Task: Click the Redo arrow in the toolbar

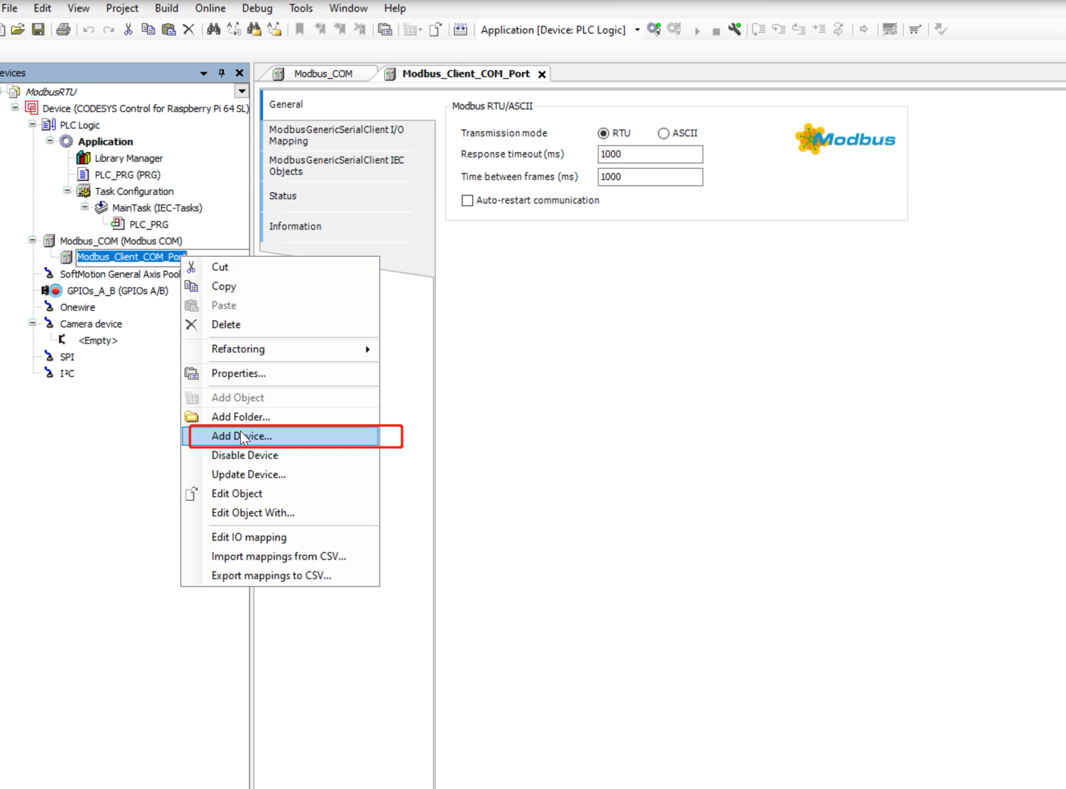Action: (x=109, y=29)
